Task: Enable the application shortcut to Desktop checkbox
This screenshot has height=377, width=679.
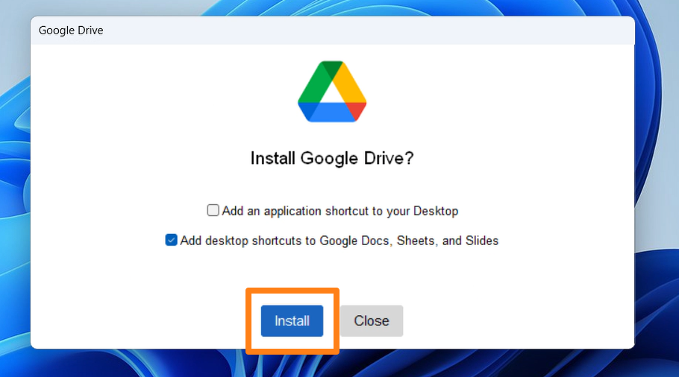Action: [x=213, y=211]
